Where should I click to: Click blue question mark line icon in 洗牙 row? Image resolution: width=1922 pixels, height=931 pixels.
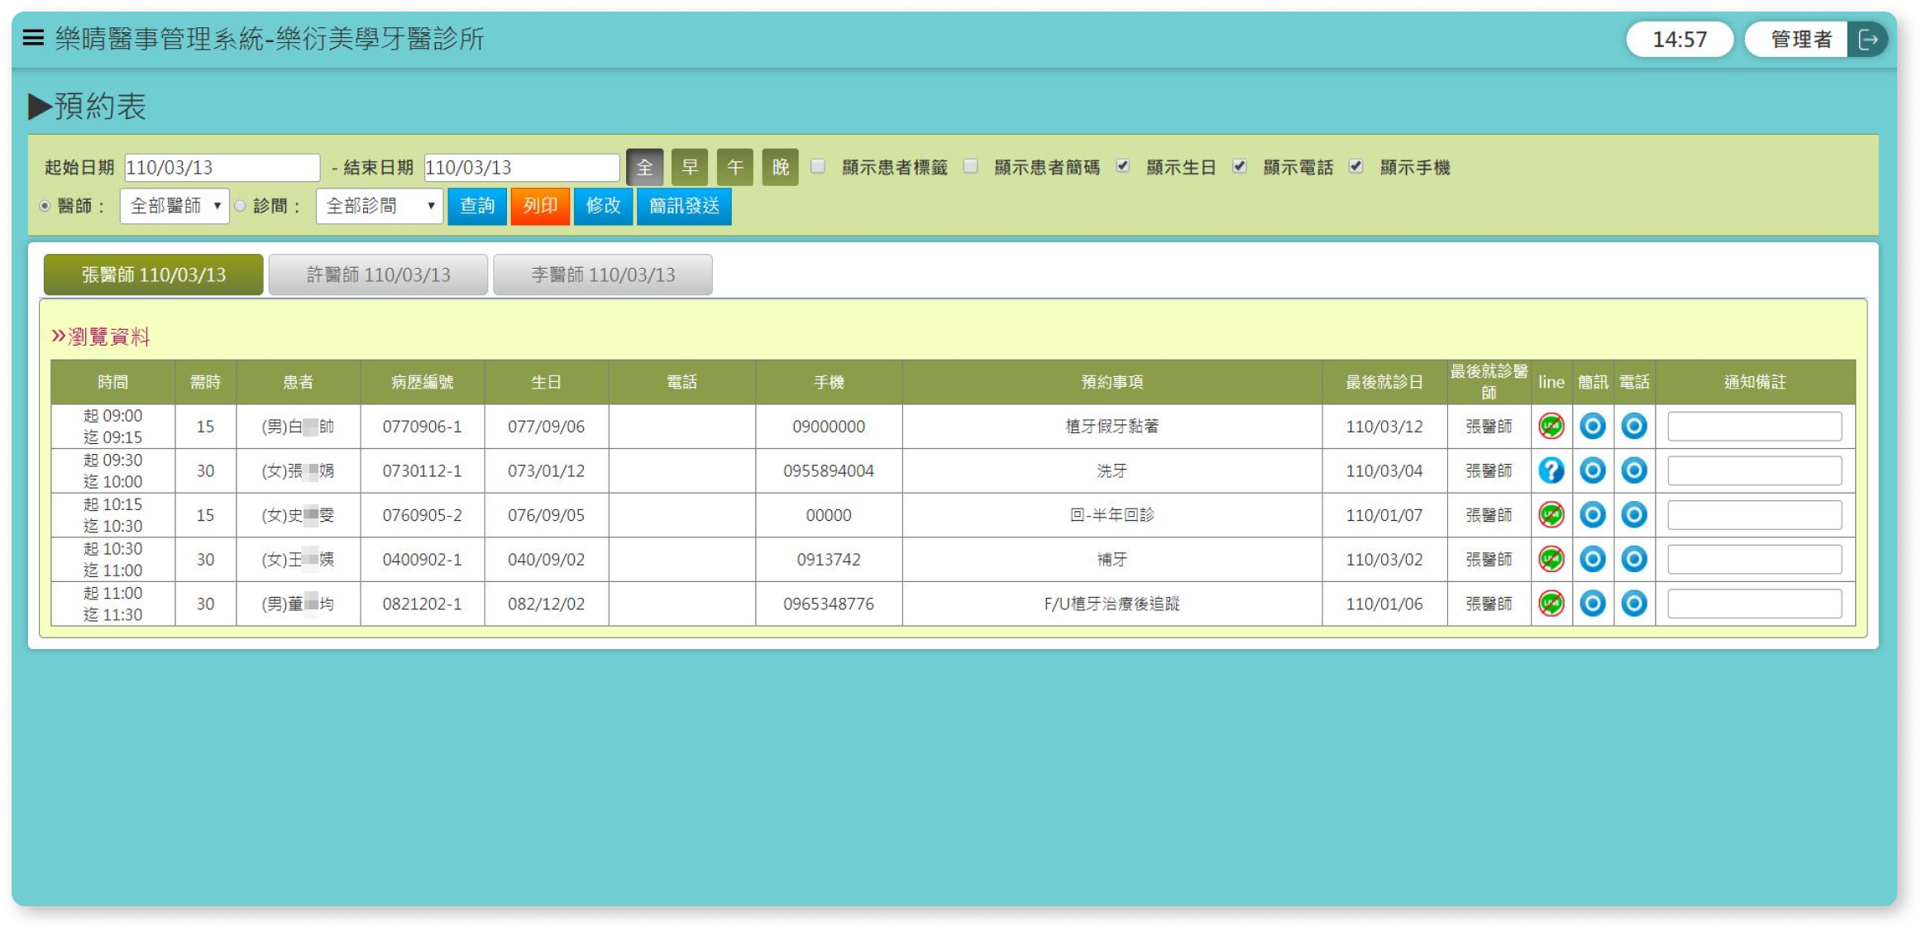[1551, 470]
